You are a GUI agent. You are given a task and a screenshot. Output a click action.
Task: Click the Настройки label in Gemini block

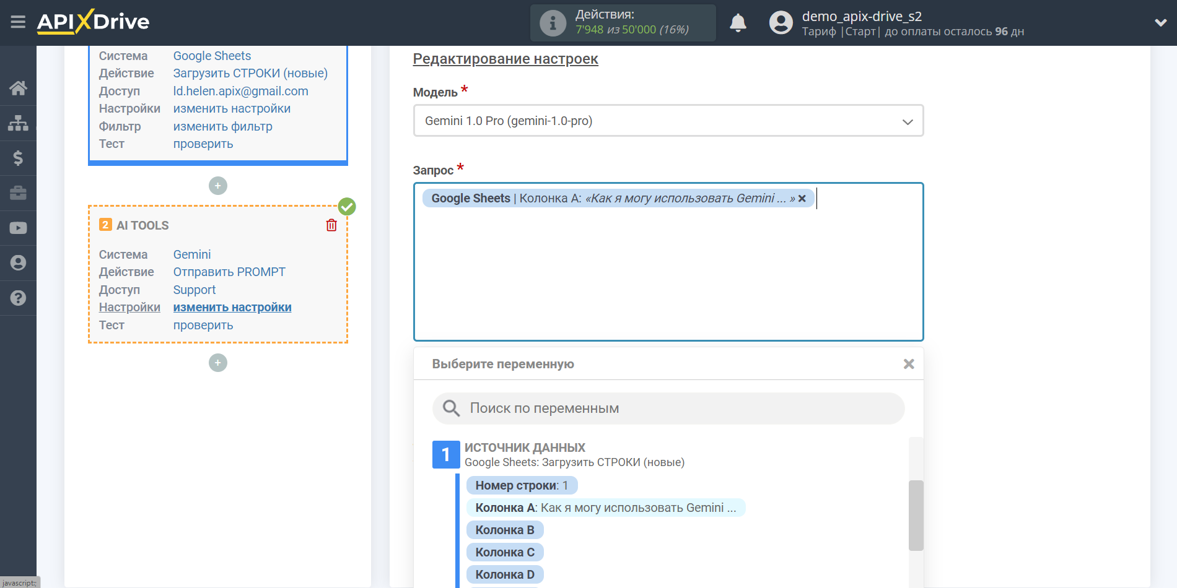[x=129, y=307]
